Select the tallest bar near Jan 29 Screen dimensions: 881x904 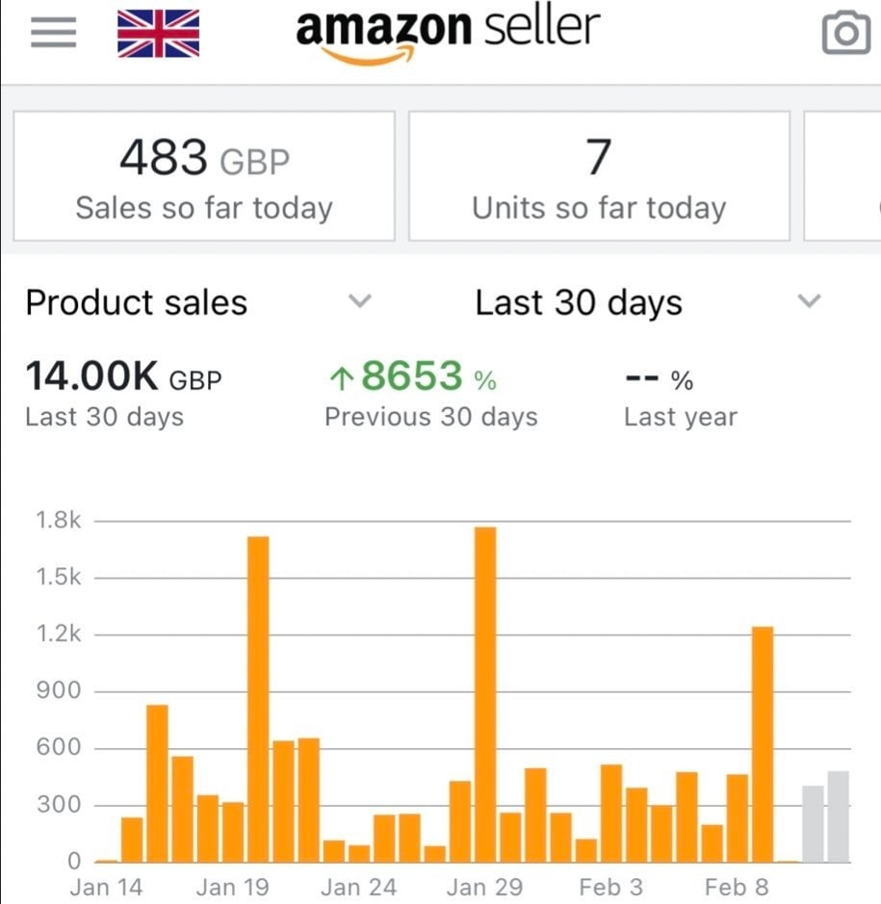pos(485,693)
